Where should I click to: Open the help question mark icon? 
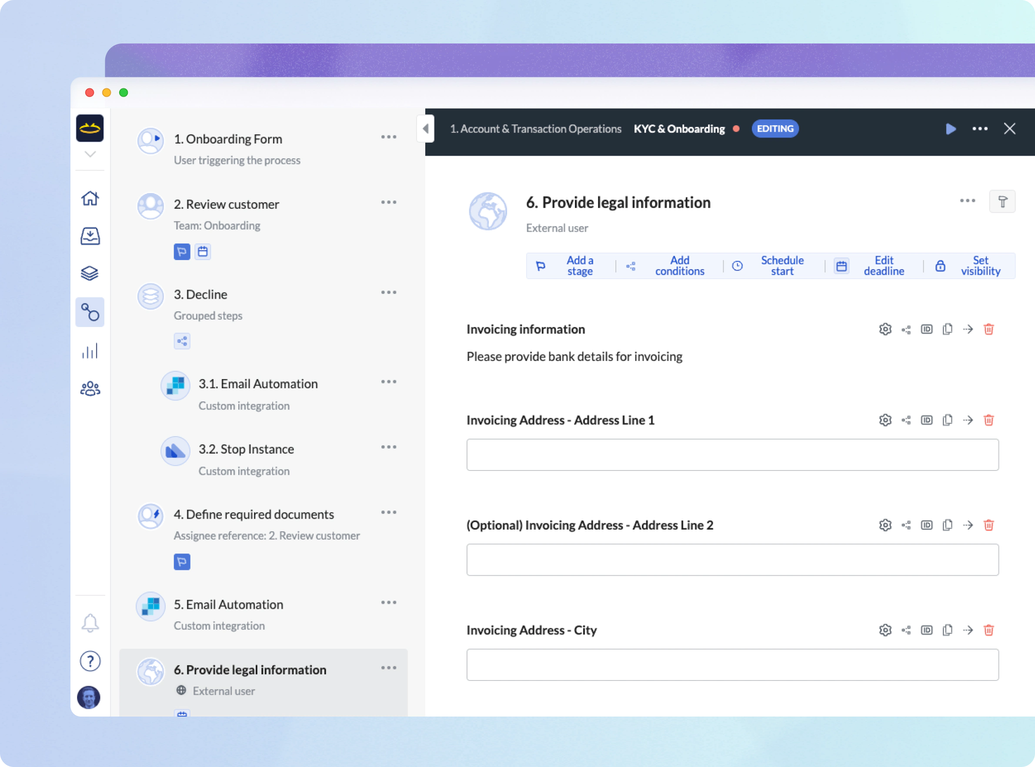tap(90, 660)
